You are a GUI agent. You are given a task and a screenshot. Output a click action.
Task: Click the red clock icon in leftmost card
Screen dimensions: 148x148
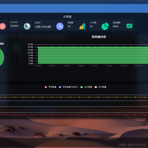[x=3, y=26]
